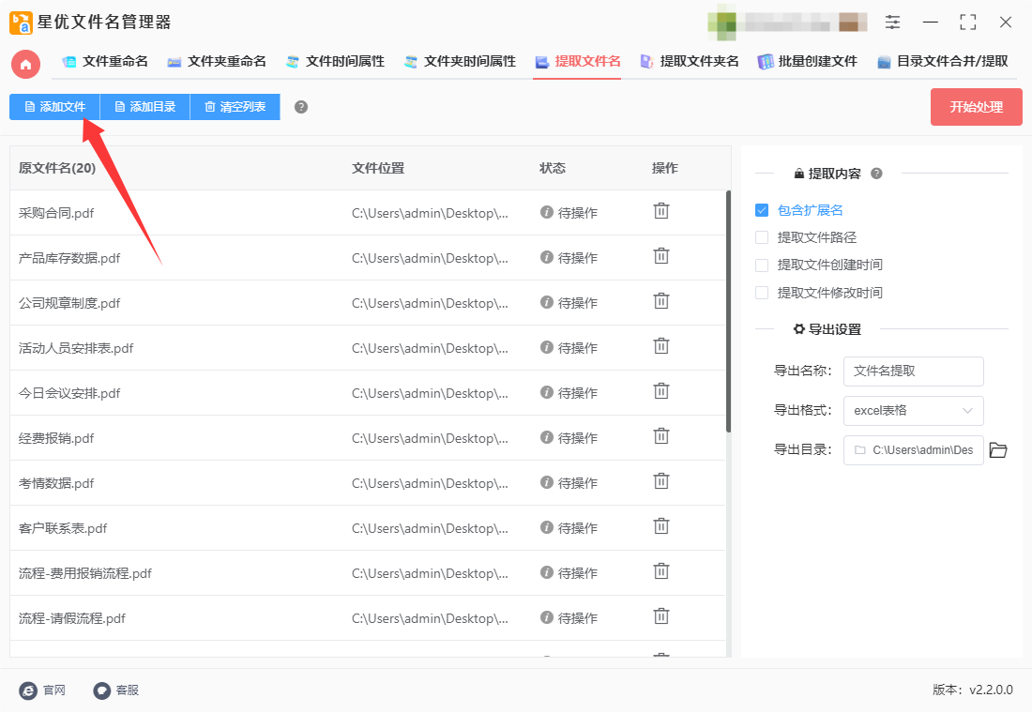Delete the 今日会议安排.pdf row
Viewport: 1032px width, 713px height.
[661, 392]
